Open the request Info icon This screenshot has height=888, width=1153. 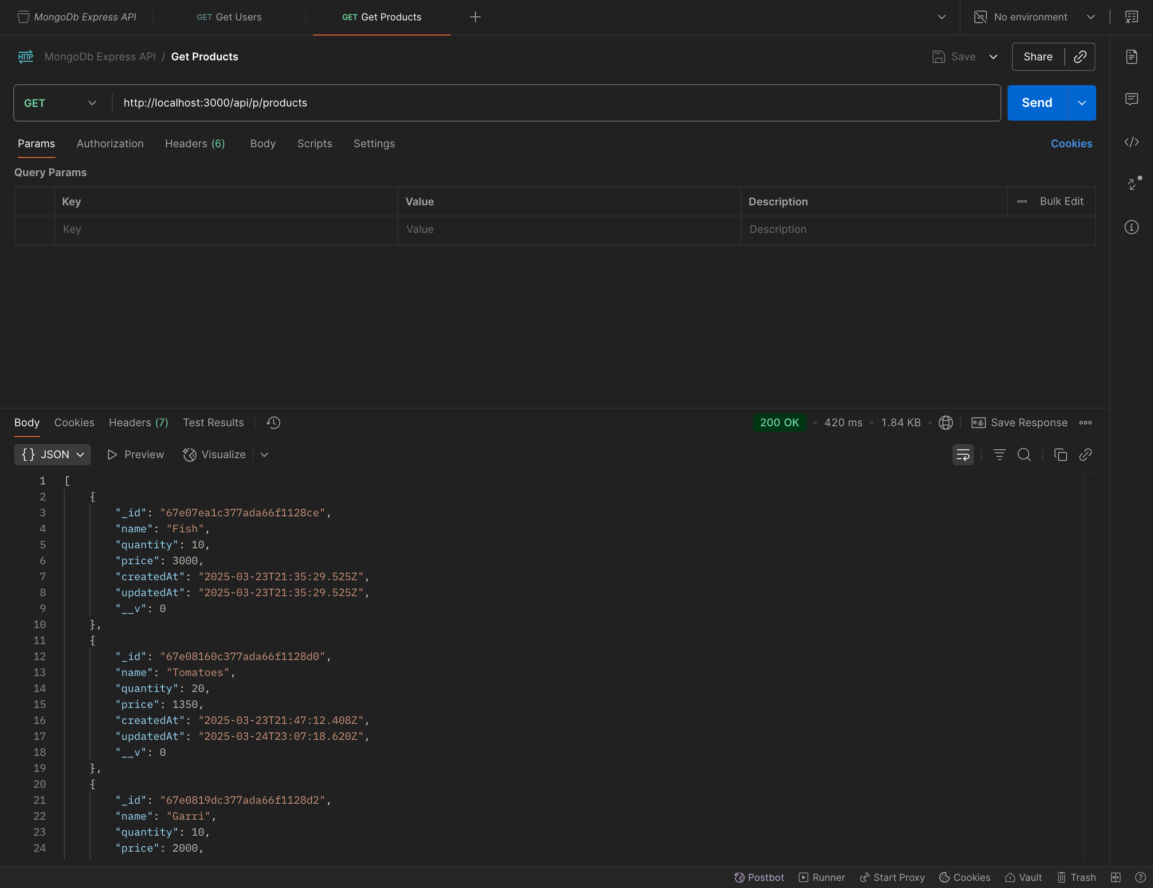(1131, 227)
